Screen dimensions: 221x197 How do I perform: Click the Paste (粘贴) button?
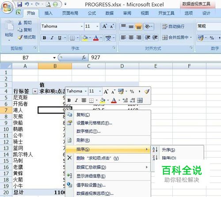pos(9,30)
